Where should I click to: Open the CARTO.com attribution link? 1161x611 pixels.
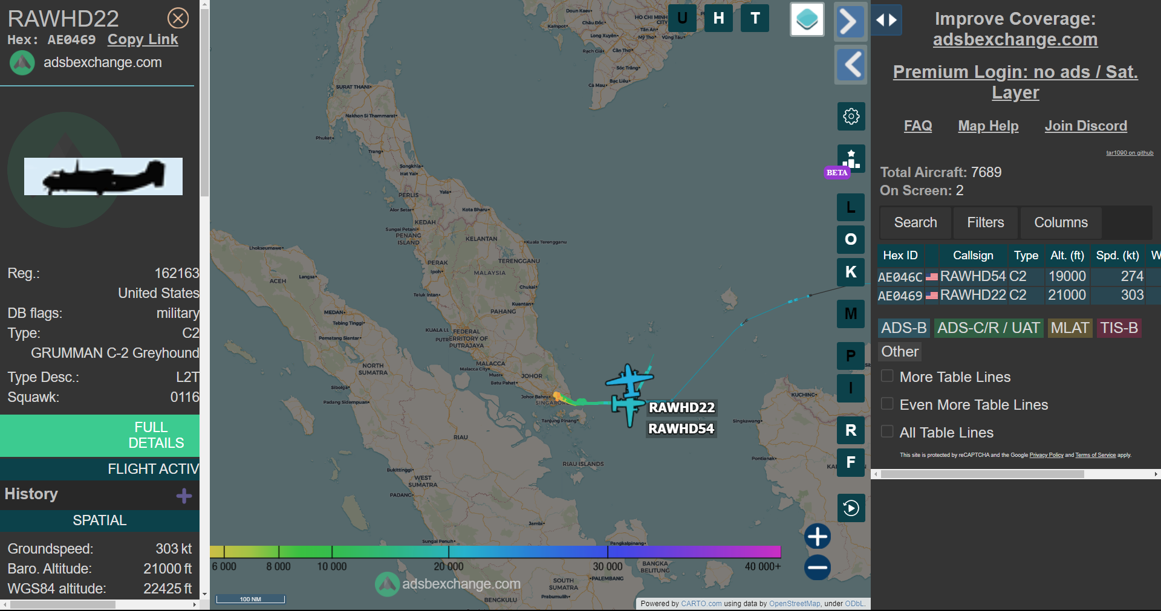[701, 604]
